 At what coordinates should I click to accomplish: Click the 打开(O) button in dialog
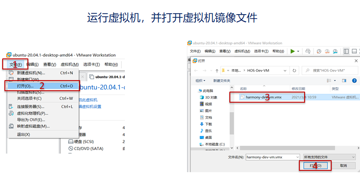tap(315, 166)
